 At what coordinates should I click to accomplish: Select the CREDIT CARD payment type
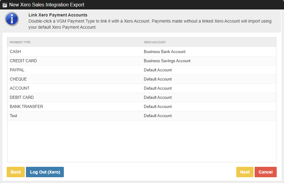[142, 61]
